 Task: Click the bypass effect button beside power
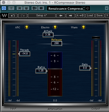11,8
